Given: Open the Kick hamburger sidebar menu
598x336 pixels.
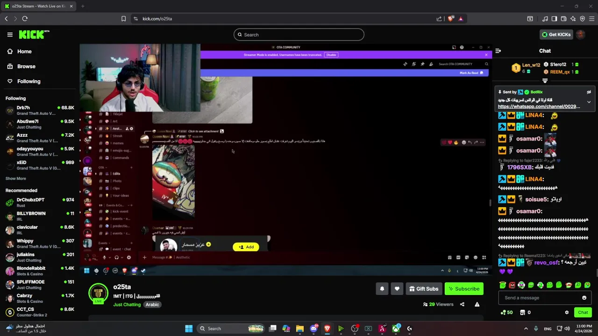Looking at the screenshot, I should 10,35.
